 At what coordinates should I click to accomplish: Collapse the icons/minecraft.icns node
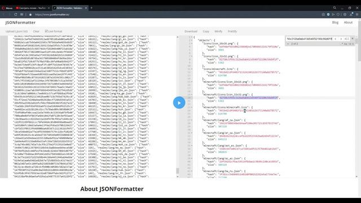click(x=192, y=69)
